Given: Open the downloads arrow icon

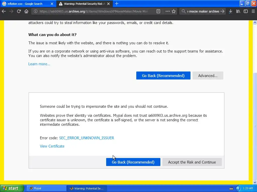Looking at the screenshot, I should click(231, 11).
